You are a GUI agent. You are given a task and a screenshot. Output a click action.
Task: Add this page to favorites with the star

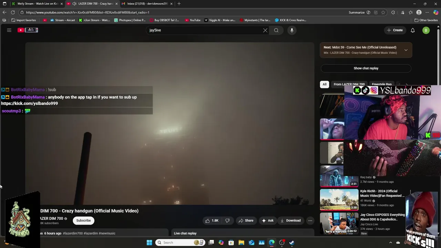coord(383,12)
